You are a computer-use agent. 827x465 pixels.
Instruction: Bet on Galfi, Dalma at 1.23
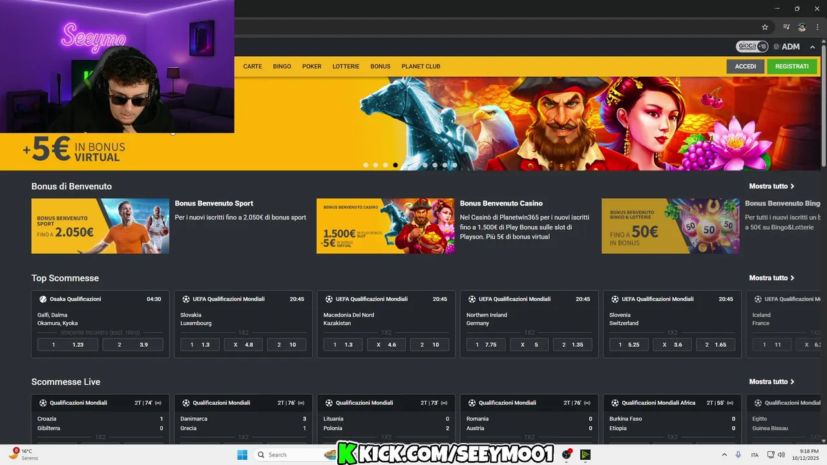coord(68,345)
